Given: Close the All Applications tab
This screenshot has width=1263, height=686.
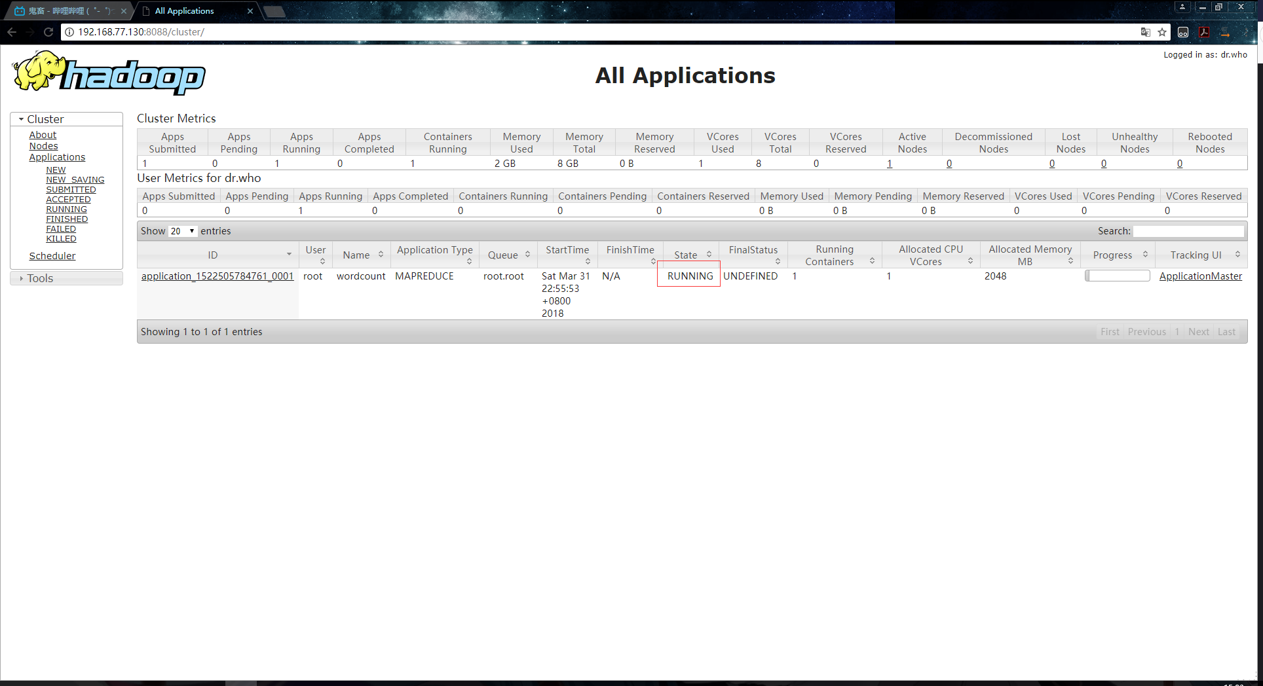Looking at the screenshot, I should pos(250,11).
